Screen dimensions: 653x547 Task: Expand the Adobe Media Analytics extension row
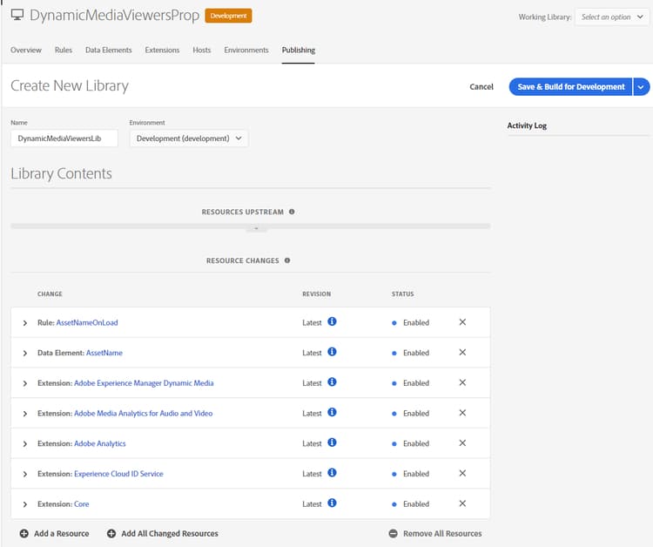[25, 414]
